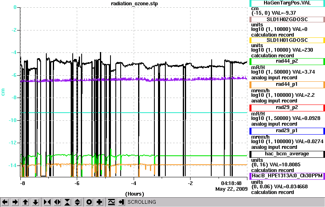Zoom in vertically with hourglass-shaped icon

pos(67,202)
